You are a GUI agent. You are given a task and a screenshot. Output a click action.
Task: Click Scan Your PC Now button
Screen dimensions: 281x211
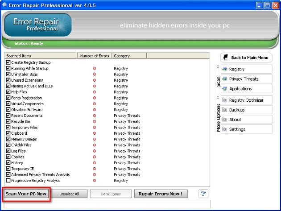(26, 194)
